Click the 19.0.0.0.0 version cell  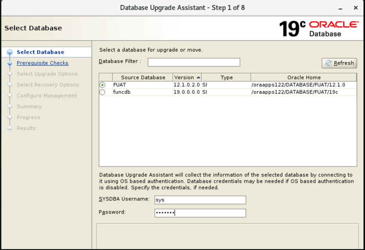tap(187, 92)
